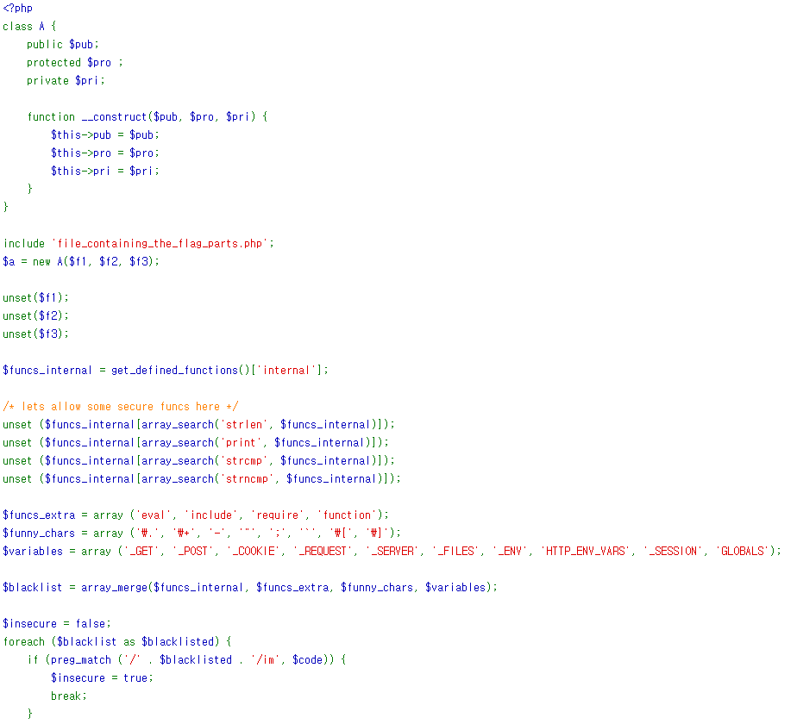
Task: Click the 'strncmp' string in unset line
Action: (x=247, y=479)
